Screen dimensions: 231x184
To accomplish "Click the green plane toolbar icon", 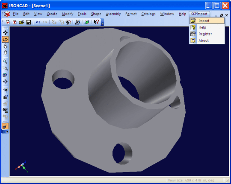I will tap(87, 22).
